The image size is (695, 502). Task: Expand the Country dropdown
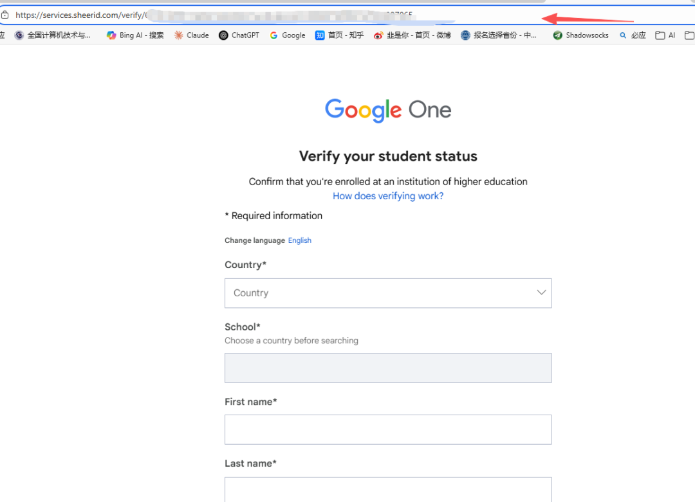click(x=387, y=293)
